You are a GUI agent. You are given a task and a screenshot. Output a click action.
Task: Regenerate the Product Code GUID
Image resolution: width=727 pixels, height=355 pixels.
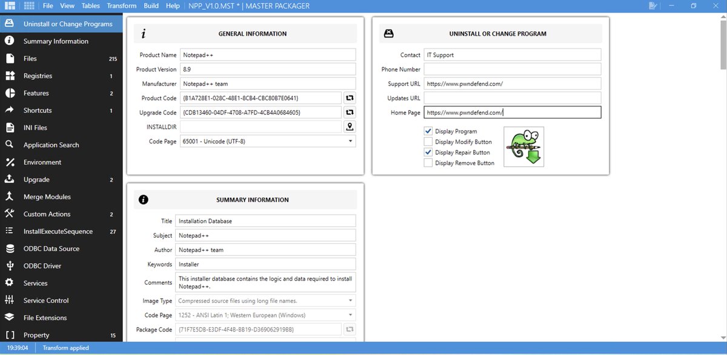350,98
